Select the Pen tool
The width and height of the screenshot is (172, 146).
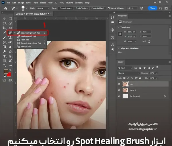(10, 51)
